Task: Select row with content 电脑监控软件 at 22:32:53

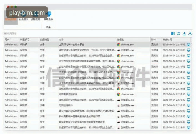Action: [x=97, y=105]
